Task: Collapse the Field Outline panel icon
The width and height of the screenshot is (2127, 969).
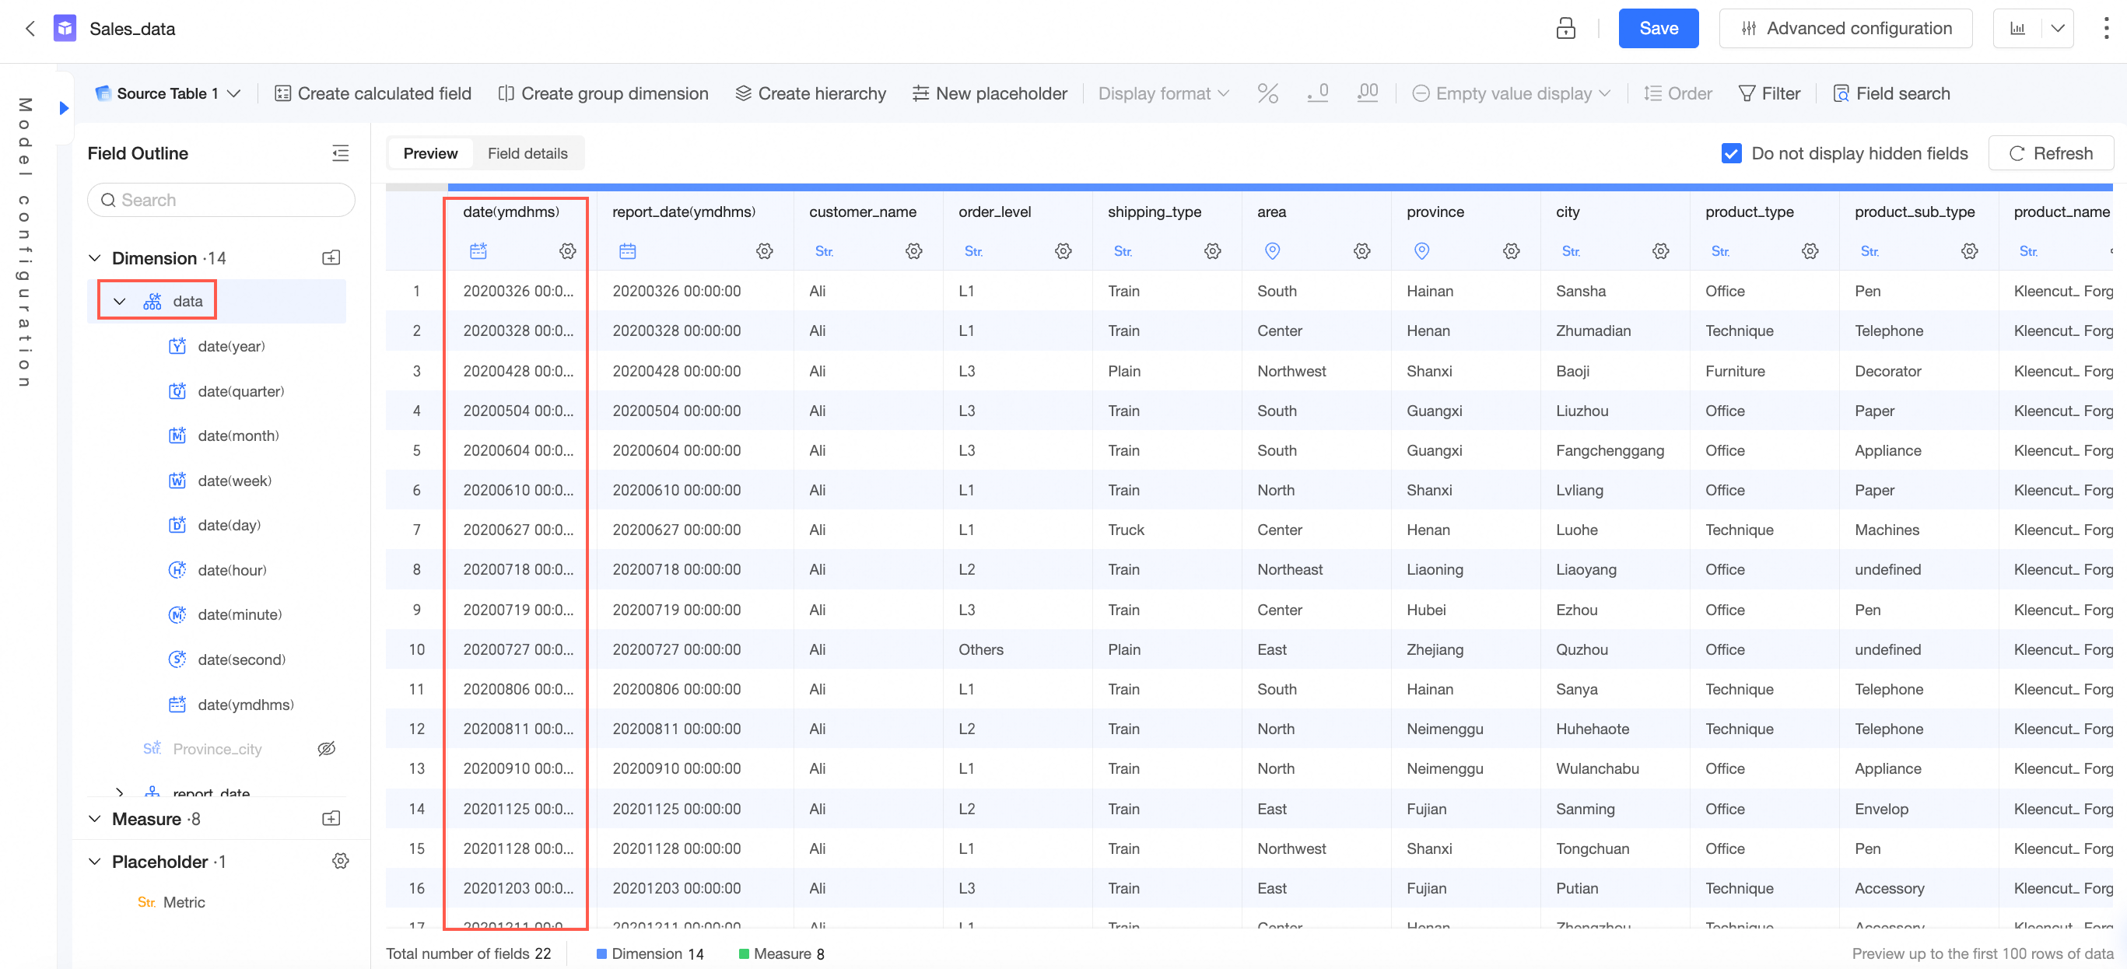Action: pyautogui.click(x=340, y=153)
